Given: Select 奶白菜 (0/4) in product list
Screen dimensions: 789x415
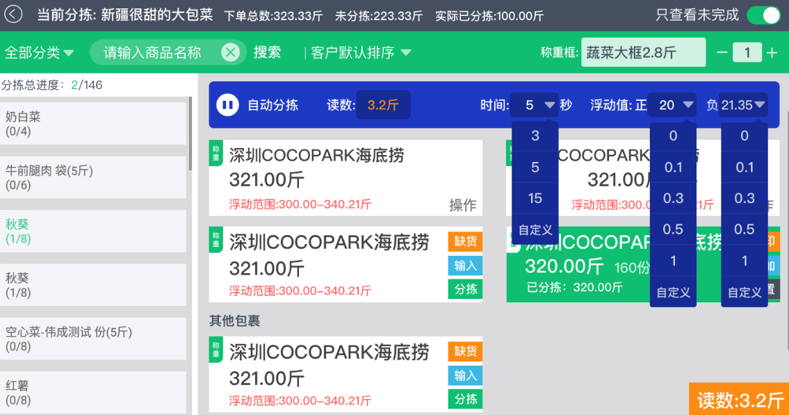Looking at the screenshot, I should 93,124.
